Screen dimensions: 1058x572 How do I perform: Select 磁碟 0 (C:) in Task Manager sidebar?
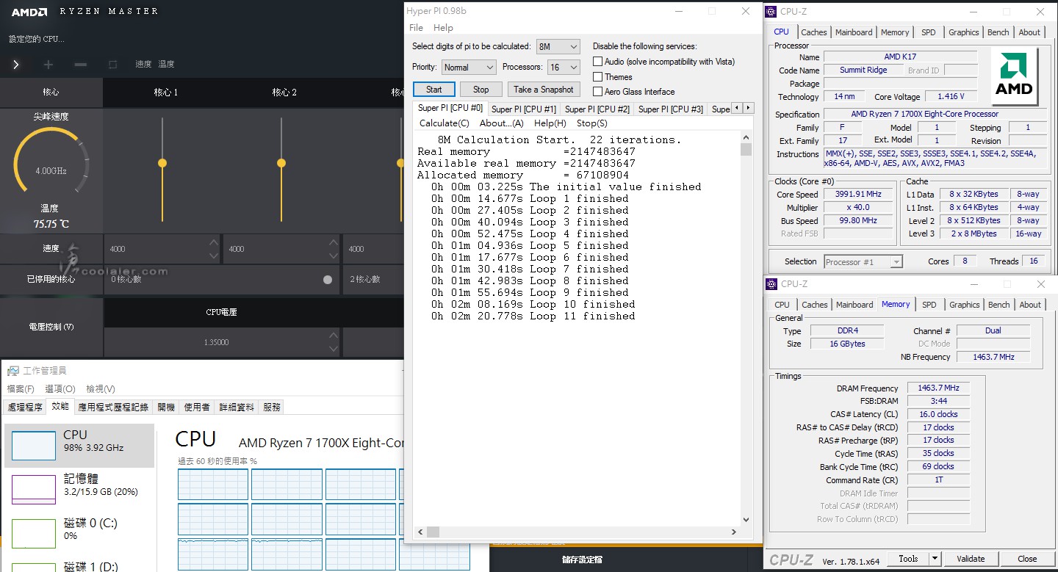click(79, 529)
